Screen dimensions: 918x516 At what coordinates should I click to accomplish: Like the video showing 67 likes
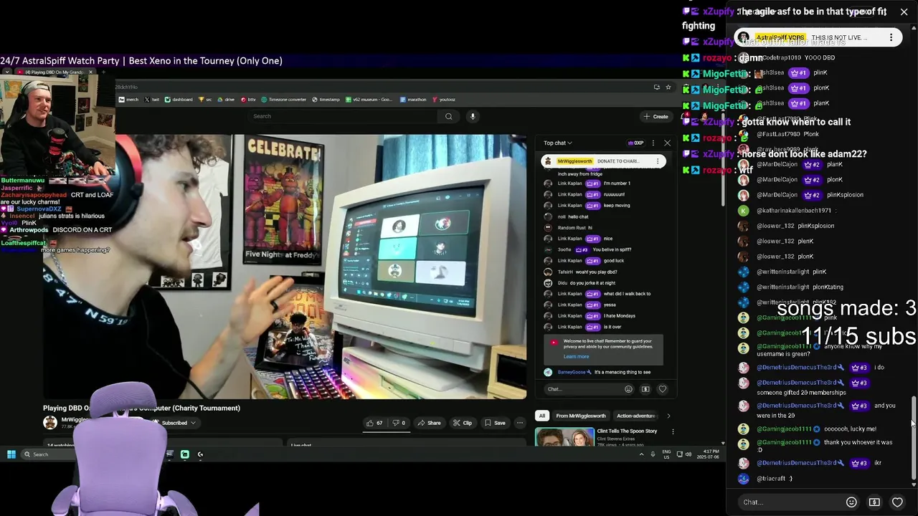pyautogui.click(x=374, y=423)
